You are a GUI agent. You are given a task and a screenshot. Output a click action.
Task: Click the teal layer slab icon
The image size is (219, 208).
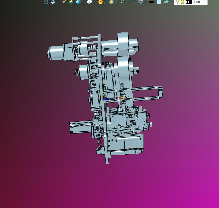pos(166,2)
